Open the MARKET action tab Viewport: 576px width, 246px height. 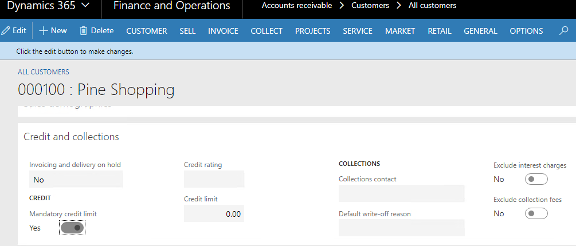[x=400, y=31]
